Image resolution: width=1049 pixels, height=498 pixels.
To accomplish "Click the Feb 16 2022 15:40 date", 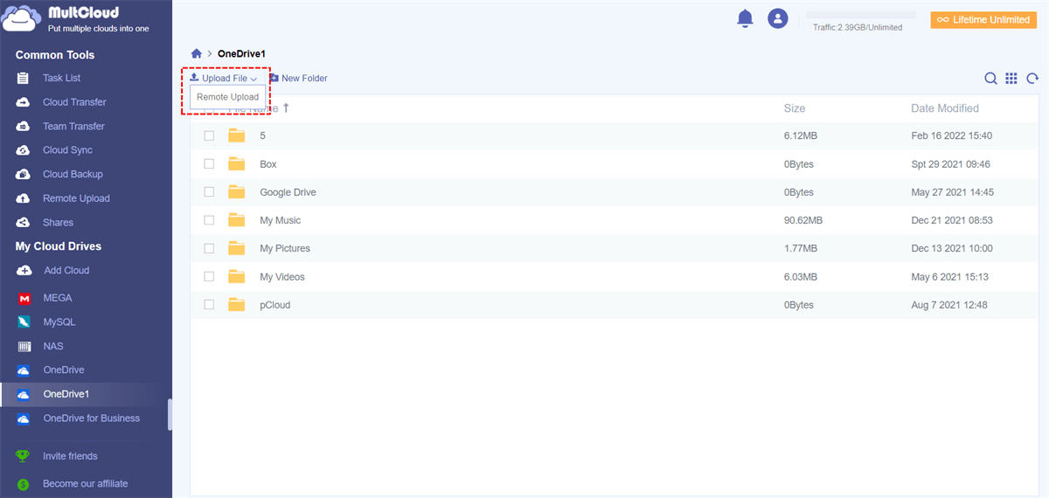I will (x=952, y=135).
